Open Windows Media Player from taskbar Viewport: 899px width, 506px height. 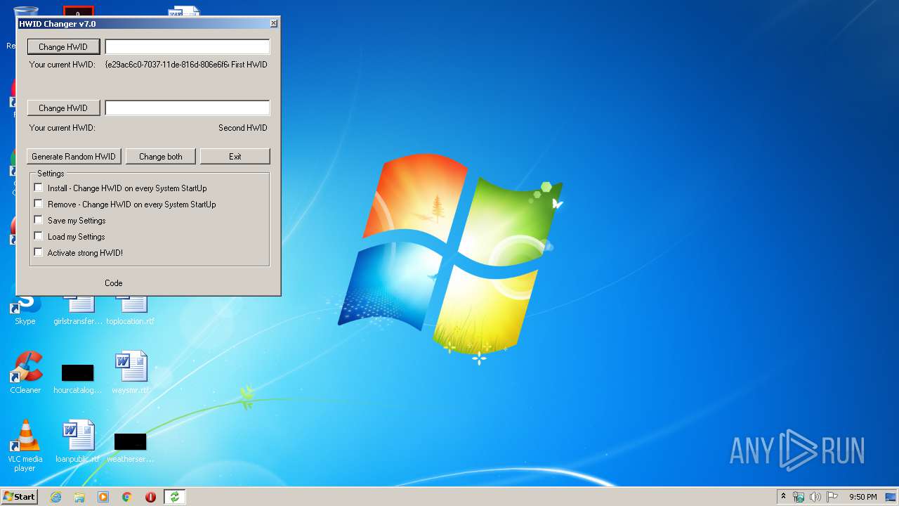103,497
